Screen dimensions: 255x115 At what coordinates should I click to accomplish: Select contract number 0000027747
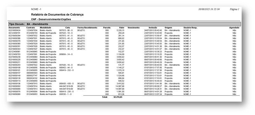(x=32, y=75)
